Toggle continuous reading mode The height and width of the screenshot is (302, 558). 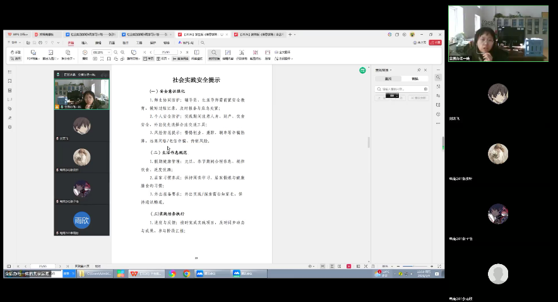pos(182,58)
